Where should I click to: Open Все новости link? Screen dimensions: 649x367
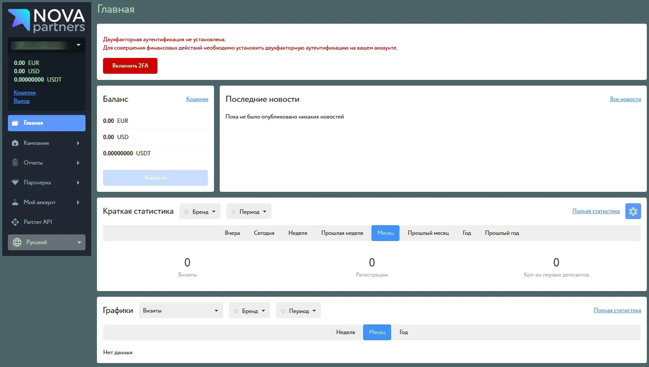[626, 99]
